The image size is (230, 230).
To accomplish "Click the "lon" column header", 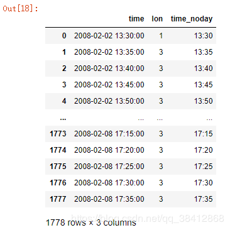I will point(157,19).
